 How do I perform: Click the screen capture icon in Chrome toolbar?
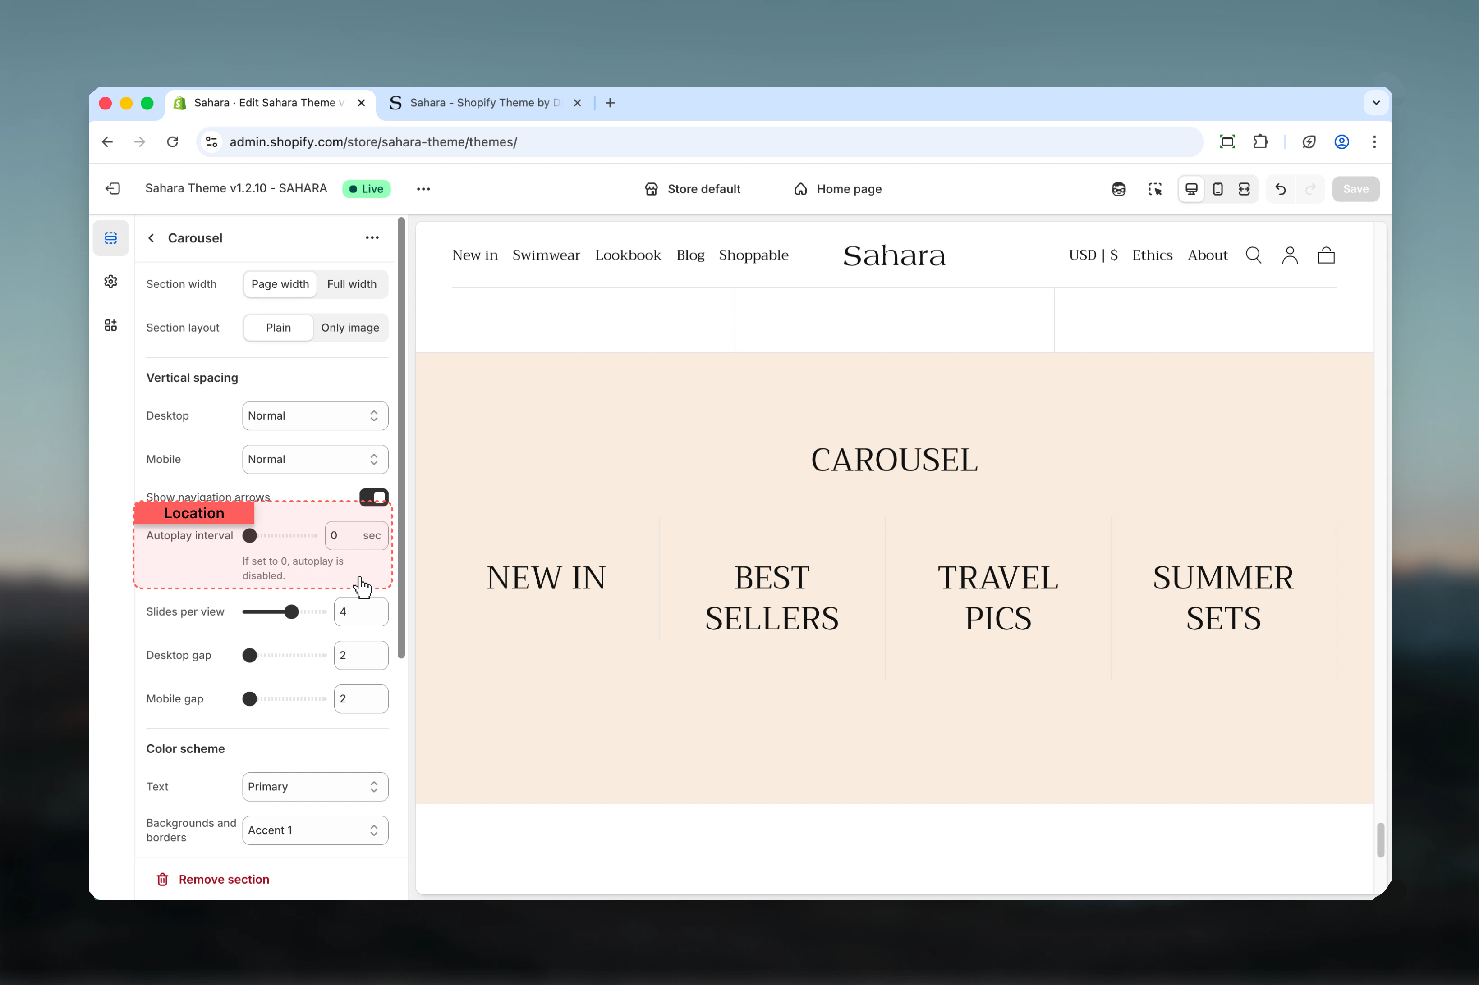click(1227, 142)
